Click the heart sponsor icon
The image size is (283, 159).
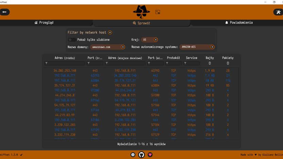[150, 155]
